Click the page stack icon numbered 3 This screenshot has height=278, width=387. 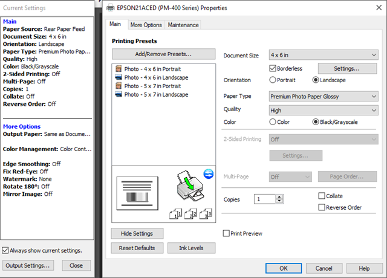point(206,213)
